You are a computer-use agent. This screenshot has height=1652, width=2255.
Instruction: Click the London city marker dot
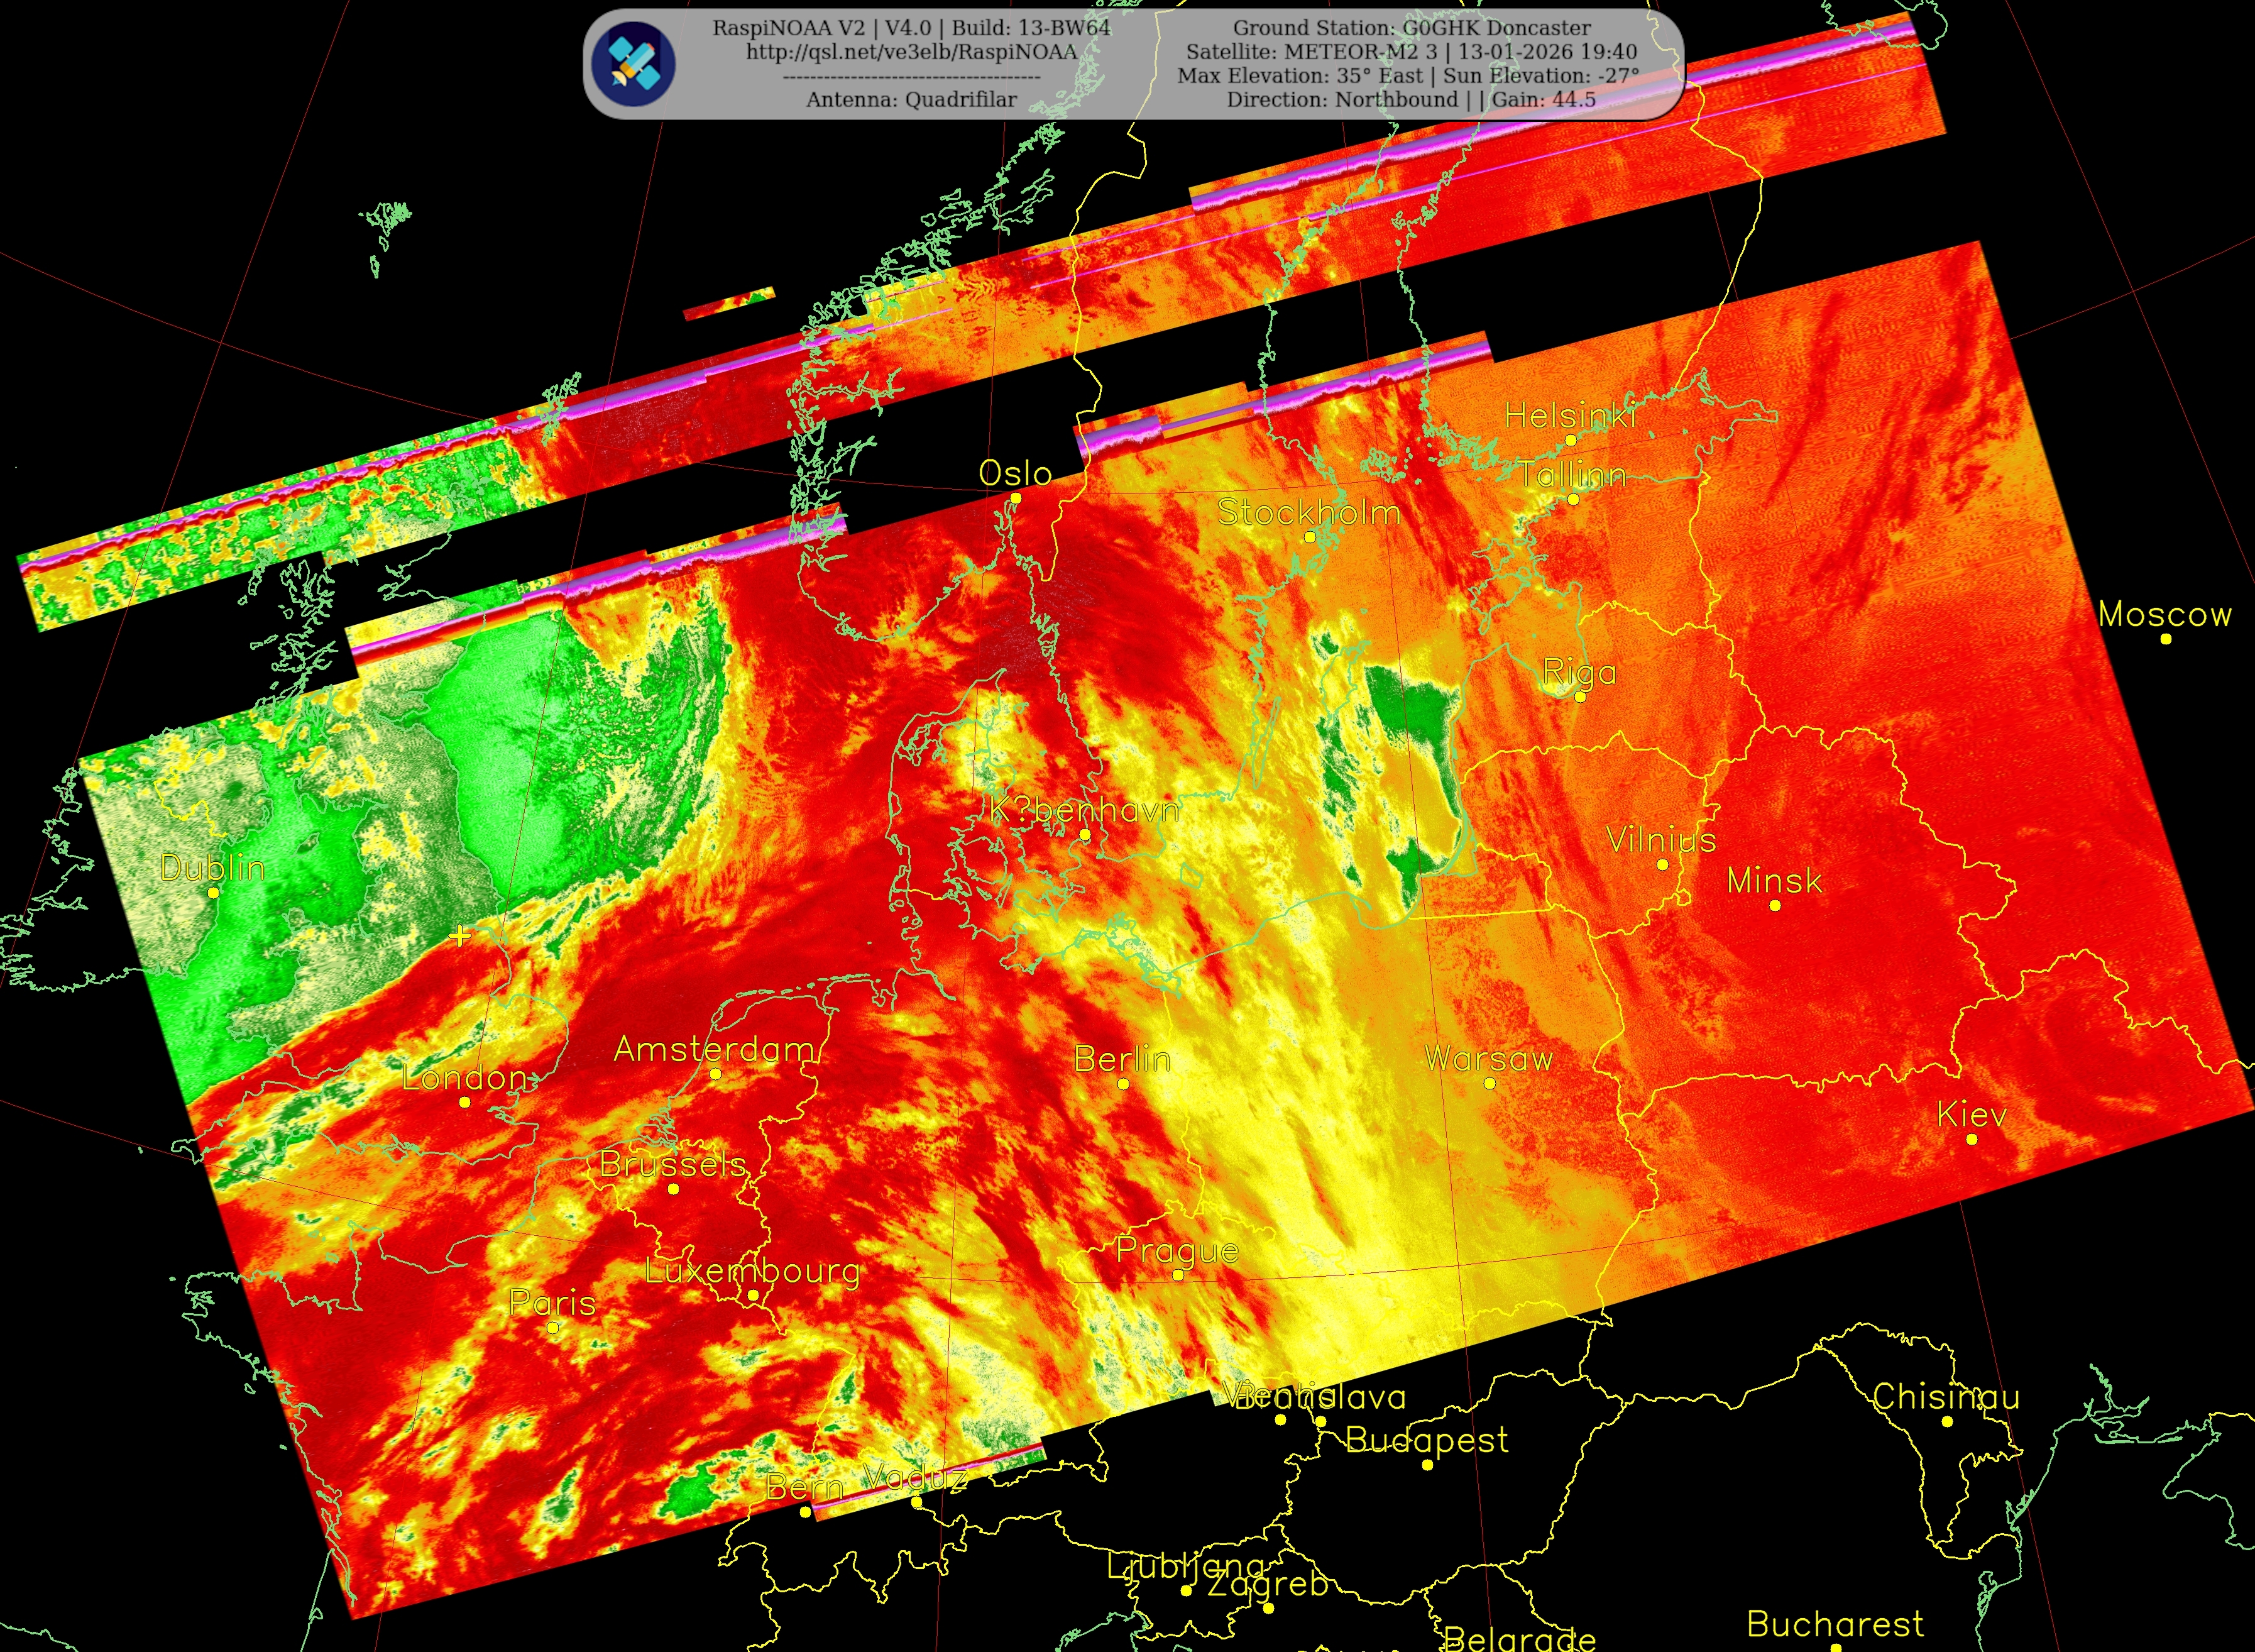465,1102
